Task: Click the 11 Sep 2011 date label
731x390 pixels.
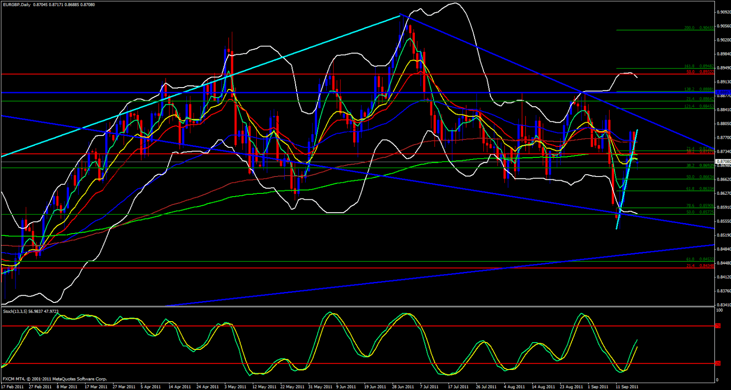Action: coord(627,387)
